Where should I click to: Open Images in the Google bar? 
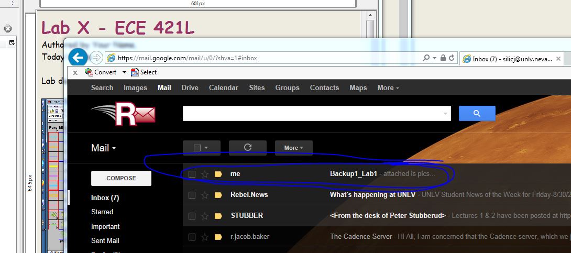136,87
